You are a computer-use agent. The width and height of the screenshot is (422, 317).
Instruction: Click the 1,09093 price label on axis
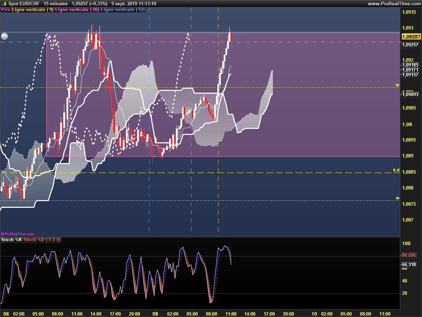click(x=410, y=94)
